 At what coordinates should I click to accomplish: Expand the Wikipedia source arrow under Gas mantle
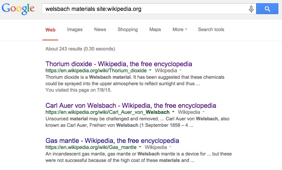click(x=170, y=147)
